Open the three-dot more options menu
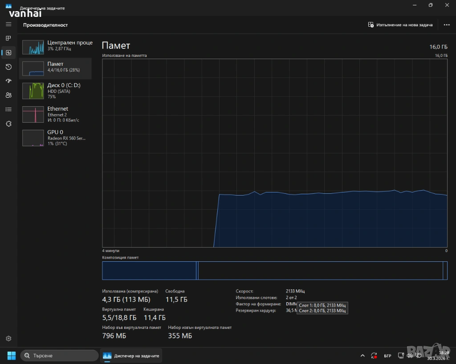 pyautogui.click(x=447, y=25)
